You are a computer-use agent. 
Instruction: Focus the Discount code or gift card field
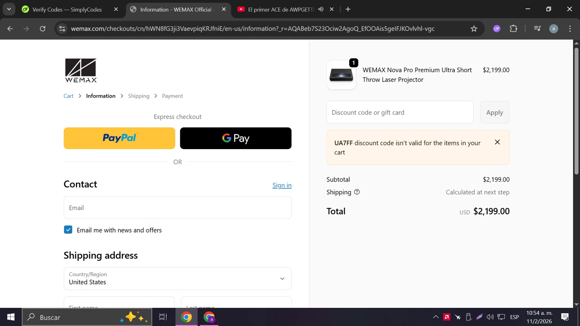(400, 112)
